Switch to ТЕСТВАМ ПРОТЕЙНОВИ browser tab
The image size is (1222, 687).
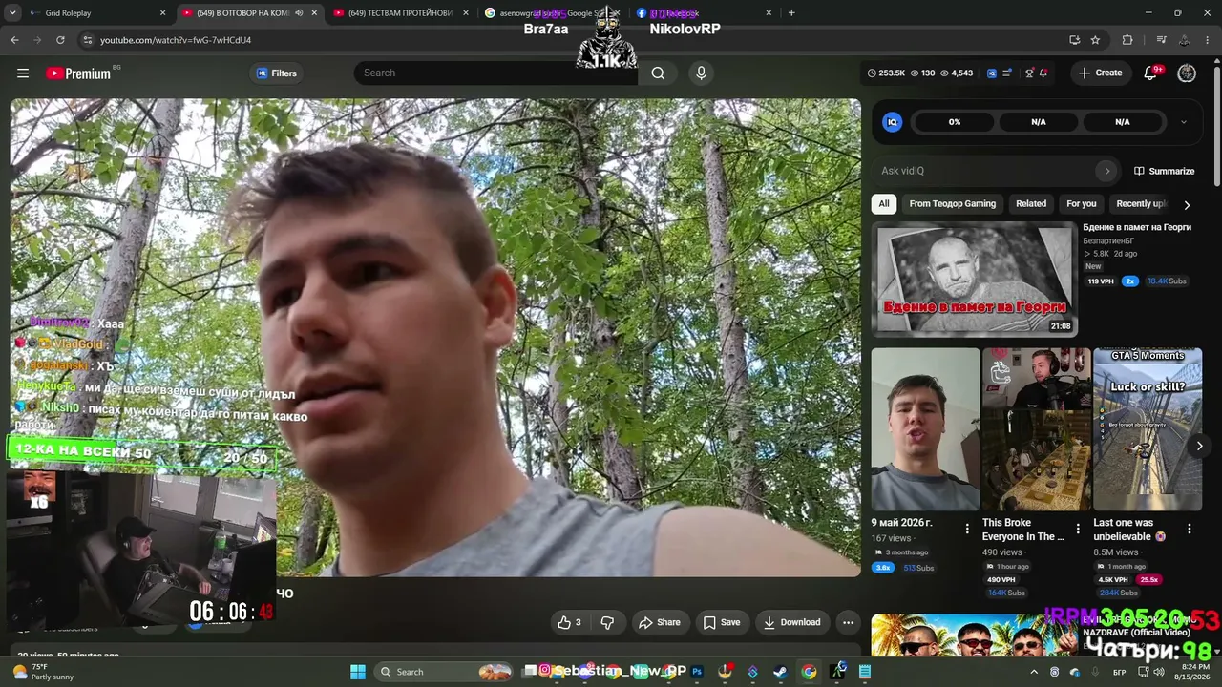click(x=400, y=13)
